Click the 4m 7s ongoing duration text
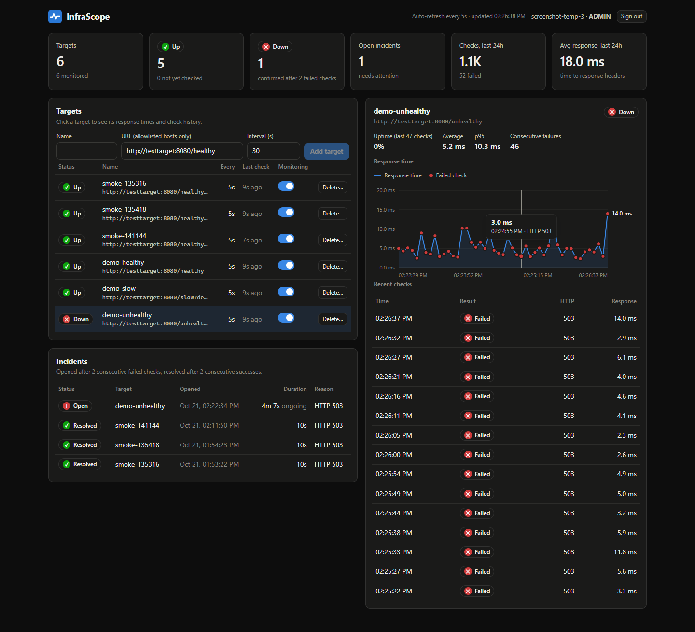695x632 pixels. tap(284, 406)
